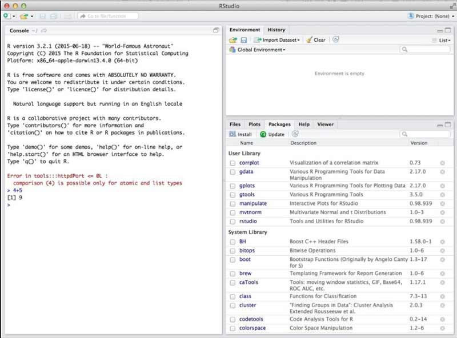457x338 pixels.
Task: Click the Description column header
Action: pos(303,143)
